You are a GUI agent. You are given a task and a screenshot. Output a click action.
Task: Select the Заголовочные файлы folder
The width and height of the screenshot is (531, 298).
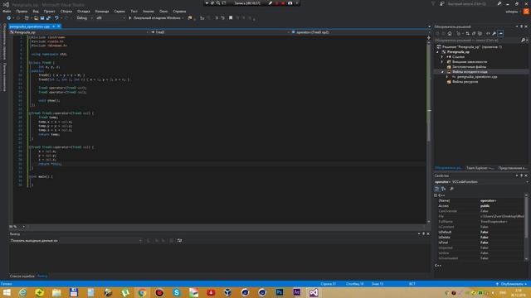pyautogui.click(x=469, y=67)
